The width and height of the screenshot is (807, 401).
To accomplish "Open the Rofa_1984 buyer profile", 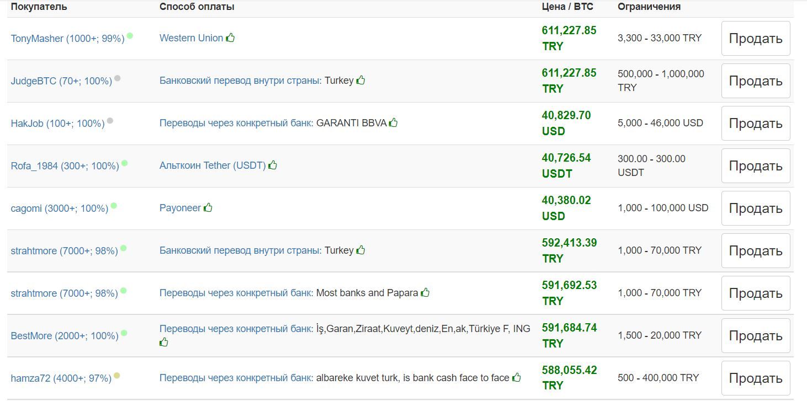I will point(65,166).
